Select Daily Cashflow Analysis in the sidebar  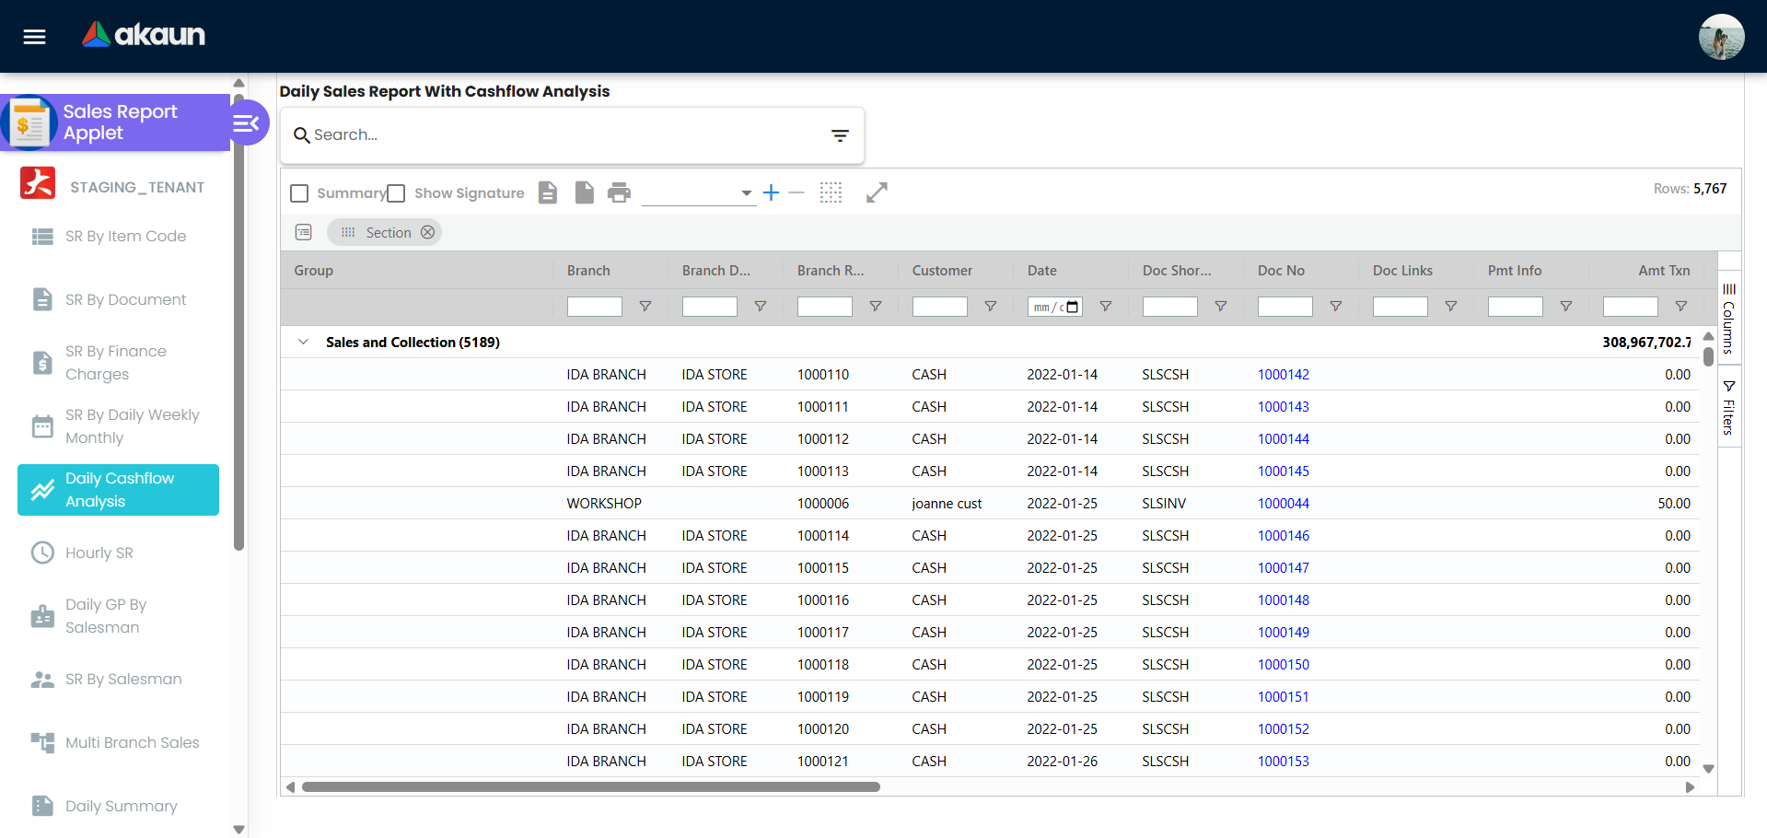(x=118, y=489)
